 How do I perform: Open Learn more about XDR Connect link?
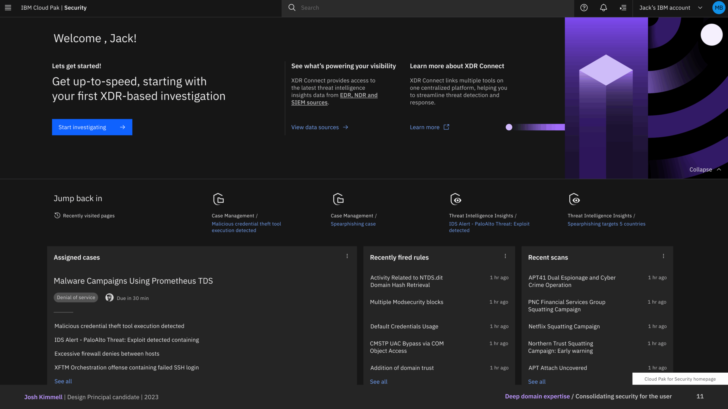tap(429, 127)
